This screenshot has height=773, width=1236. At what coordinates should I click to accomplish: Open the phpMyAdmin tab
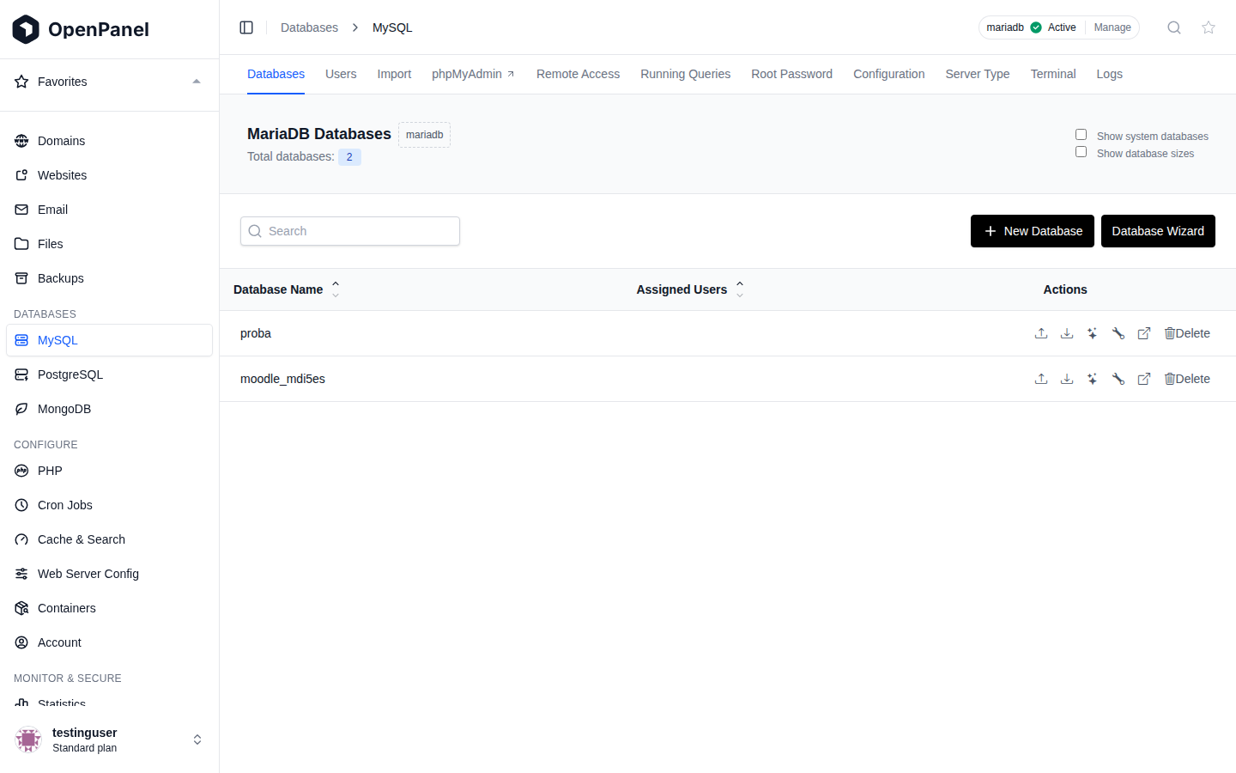click(x=473, y=74)
